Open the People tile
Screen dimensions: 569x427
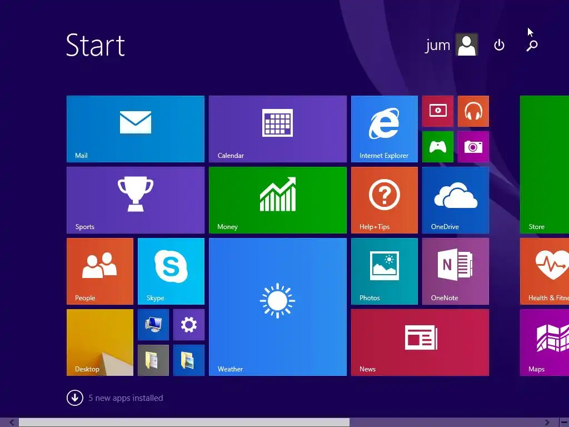point(100,271)
